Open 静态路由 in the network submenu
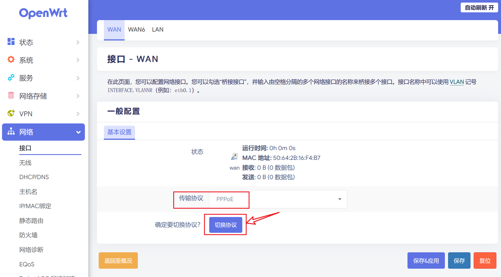The width and height of the screenshot is (501, 277). 31,221
